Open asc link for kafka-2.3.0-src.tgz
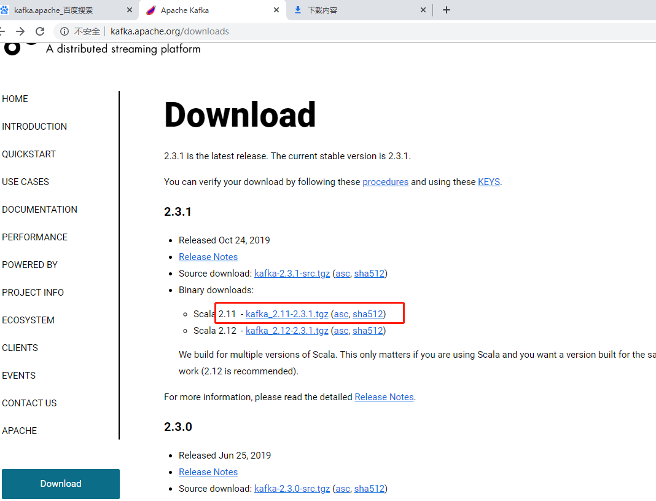This screenshot has width=656, height=501. click(x=343, y=489)
